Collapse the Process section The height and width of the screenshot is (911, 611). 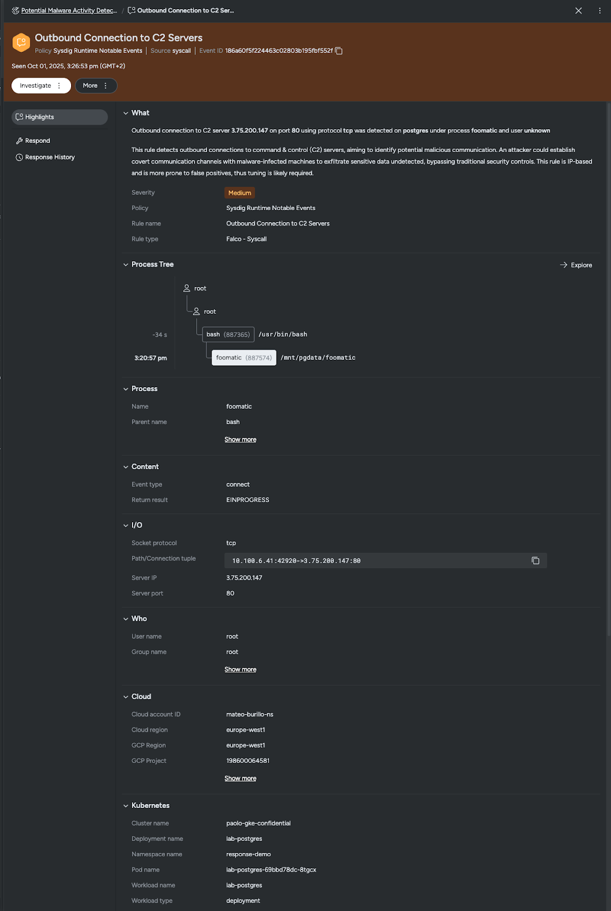[126, 389]
